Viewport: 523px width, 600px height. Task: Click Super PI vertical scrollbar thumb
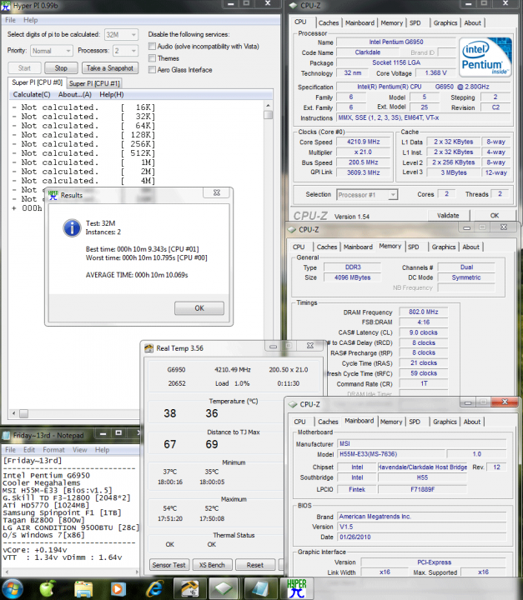point(269,115)
